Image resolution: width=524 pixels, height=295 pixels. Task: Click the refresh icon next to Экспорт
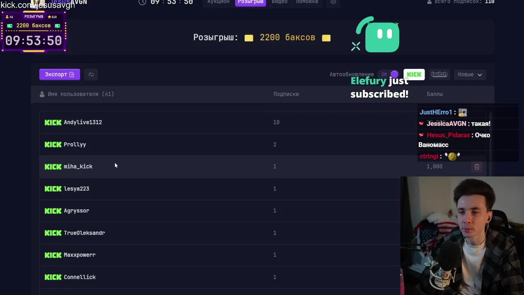click(91, 74)
